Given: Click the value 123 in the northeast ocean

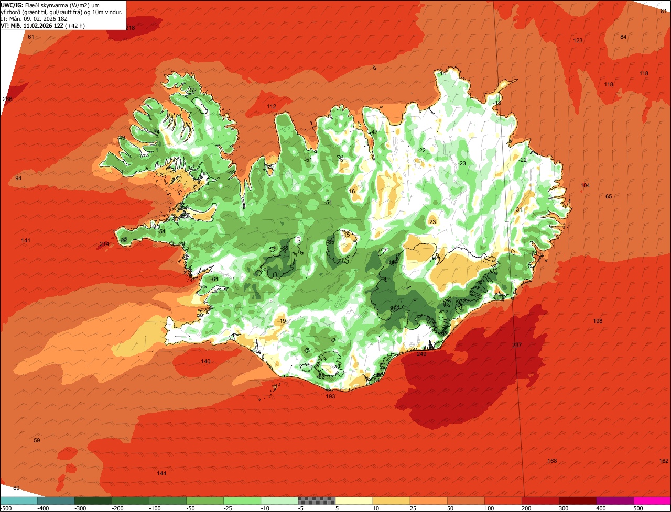Looking at the screenshot, I should pos(578,40).
